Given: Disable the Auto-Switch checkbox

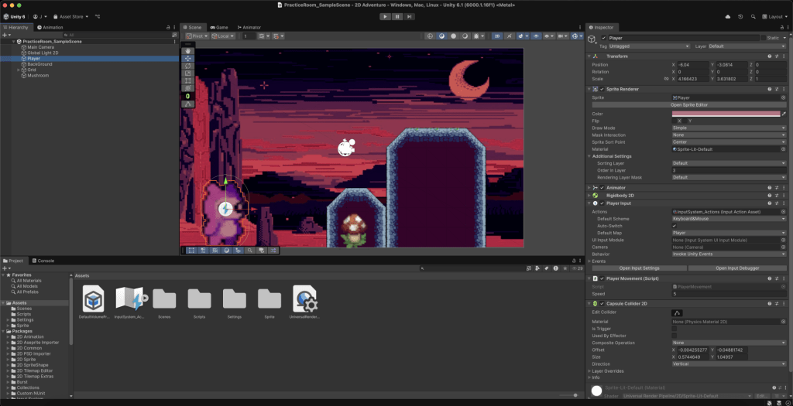Looking at the screenshot, I should coord(674,225).
